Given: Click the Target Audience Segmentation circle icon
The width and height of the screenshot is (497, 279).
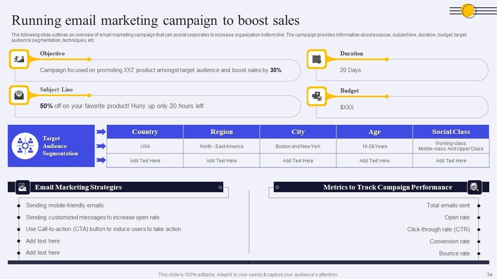Looking at the screenshot, I should point(25,146).
